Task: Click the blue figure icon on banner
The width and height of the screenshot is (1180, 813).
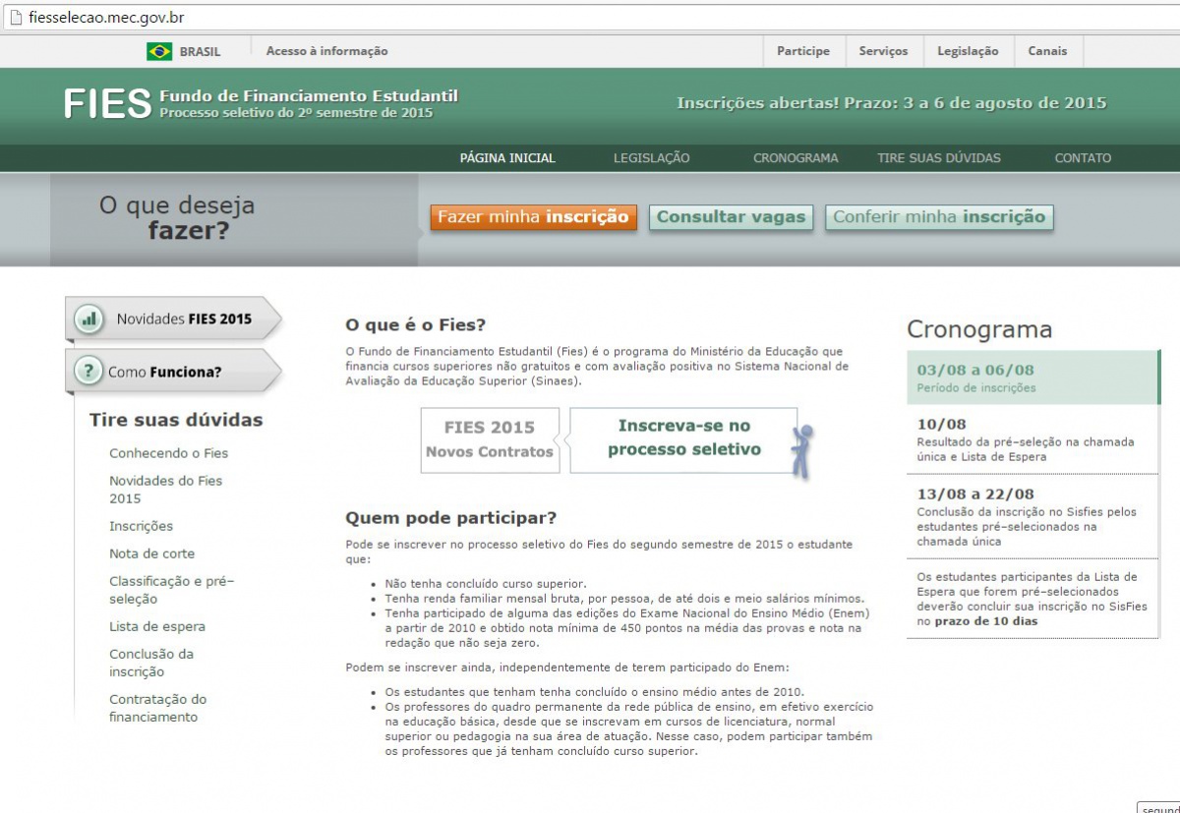Action: tap(804, 450)
